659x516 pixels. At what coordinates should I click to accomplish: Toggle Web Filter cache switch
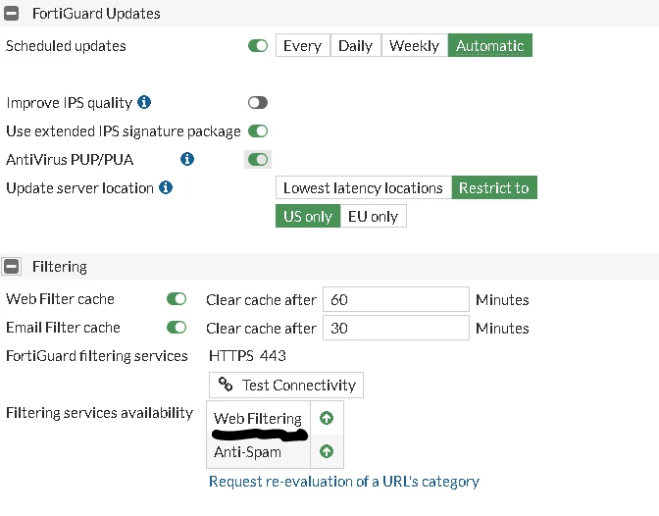[177, 299]
